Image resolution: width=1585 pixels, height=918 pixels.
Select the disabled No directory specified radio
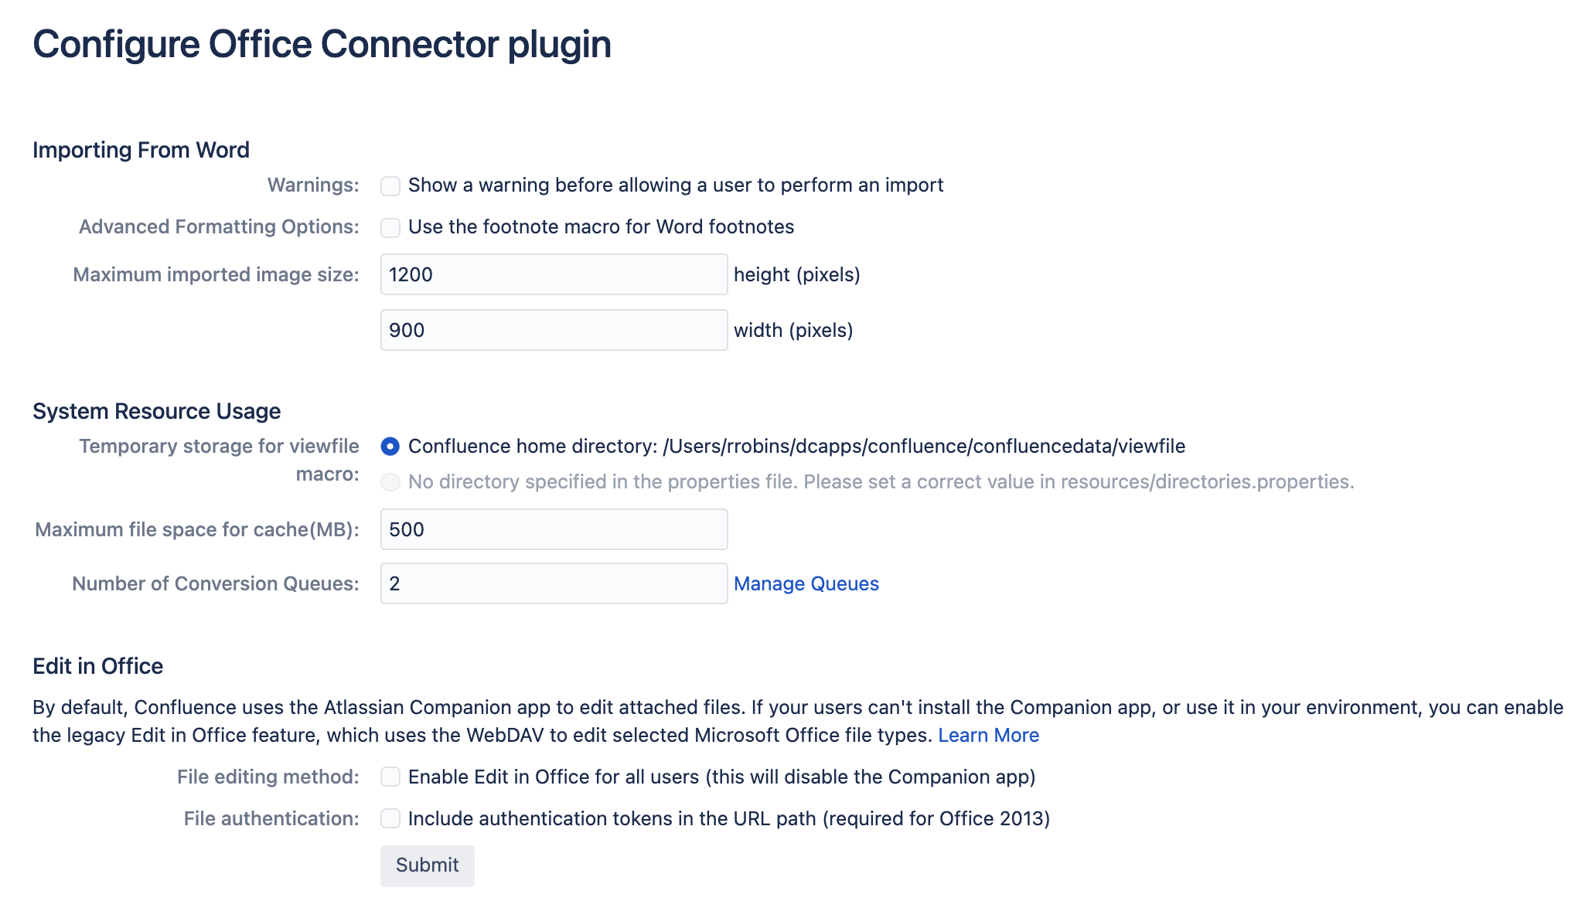(x=390, y=482)
